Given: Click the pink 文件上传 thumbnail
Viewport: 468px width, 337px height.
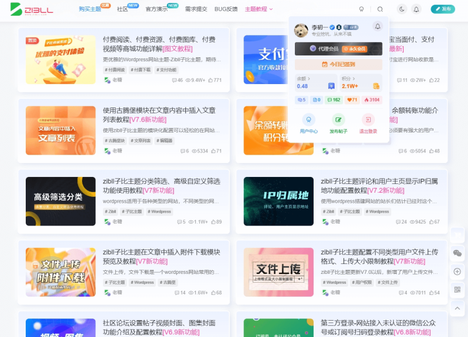Looking at the screenshot, I should (278, 272).
